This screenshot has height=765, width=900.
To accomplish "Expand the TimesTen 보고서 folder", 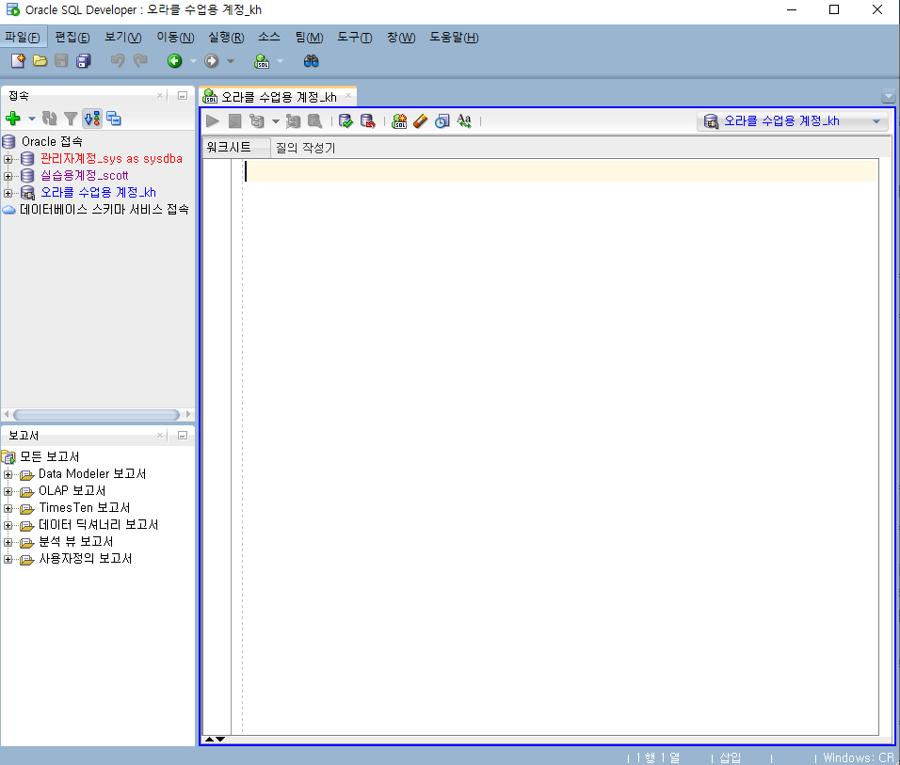I will [8, 508].
